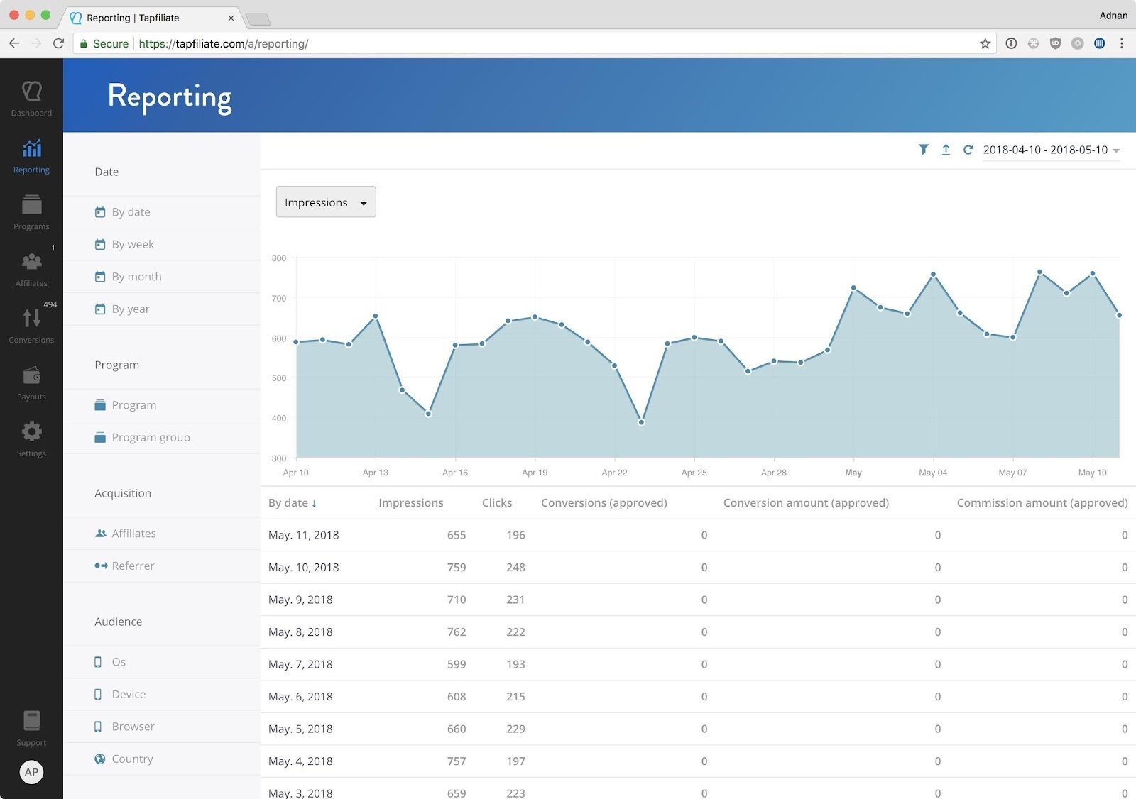Open Payouts wallet icon
1136x799 pixels.
click(x=31, y=382)
